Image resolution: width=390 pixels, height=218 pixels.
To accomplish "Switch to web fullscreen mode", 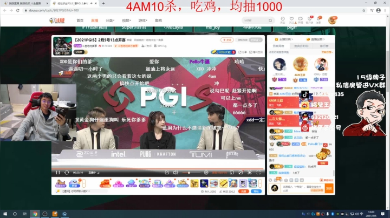I will click(x=250, y=173).
